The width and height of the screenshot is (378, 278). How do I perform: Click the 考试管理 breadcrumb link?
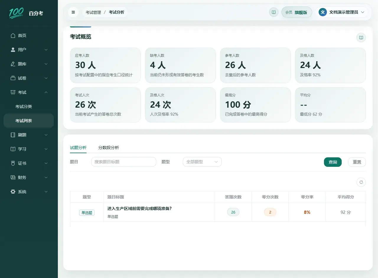(93, 12)
